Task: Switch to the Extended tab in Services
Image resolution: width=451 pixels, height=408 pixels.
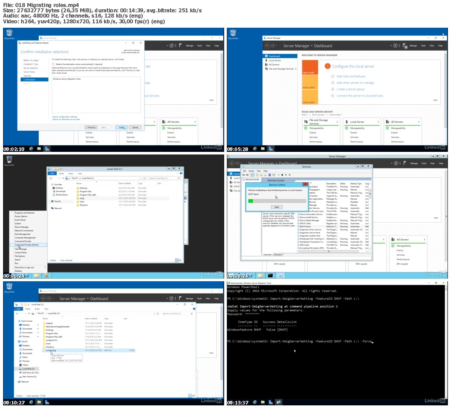Action: coord(267,254)
